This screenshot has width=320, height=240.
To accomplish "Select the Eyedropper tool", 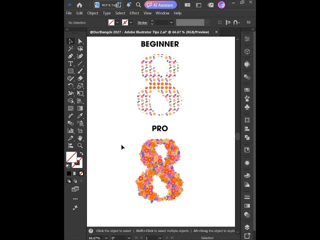I will [x=80, y=115].
